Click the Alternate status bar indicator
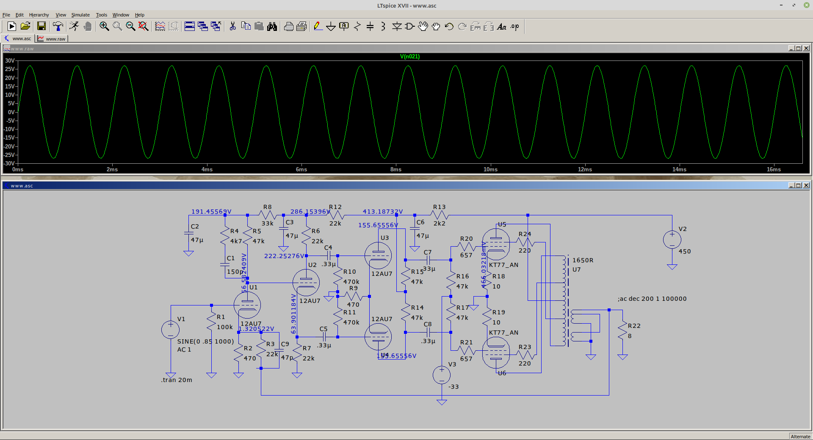813x440 pixels. coord(800,436)
